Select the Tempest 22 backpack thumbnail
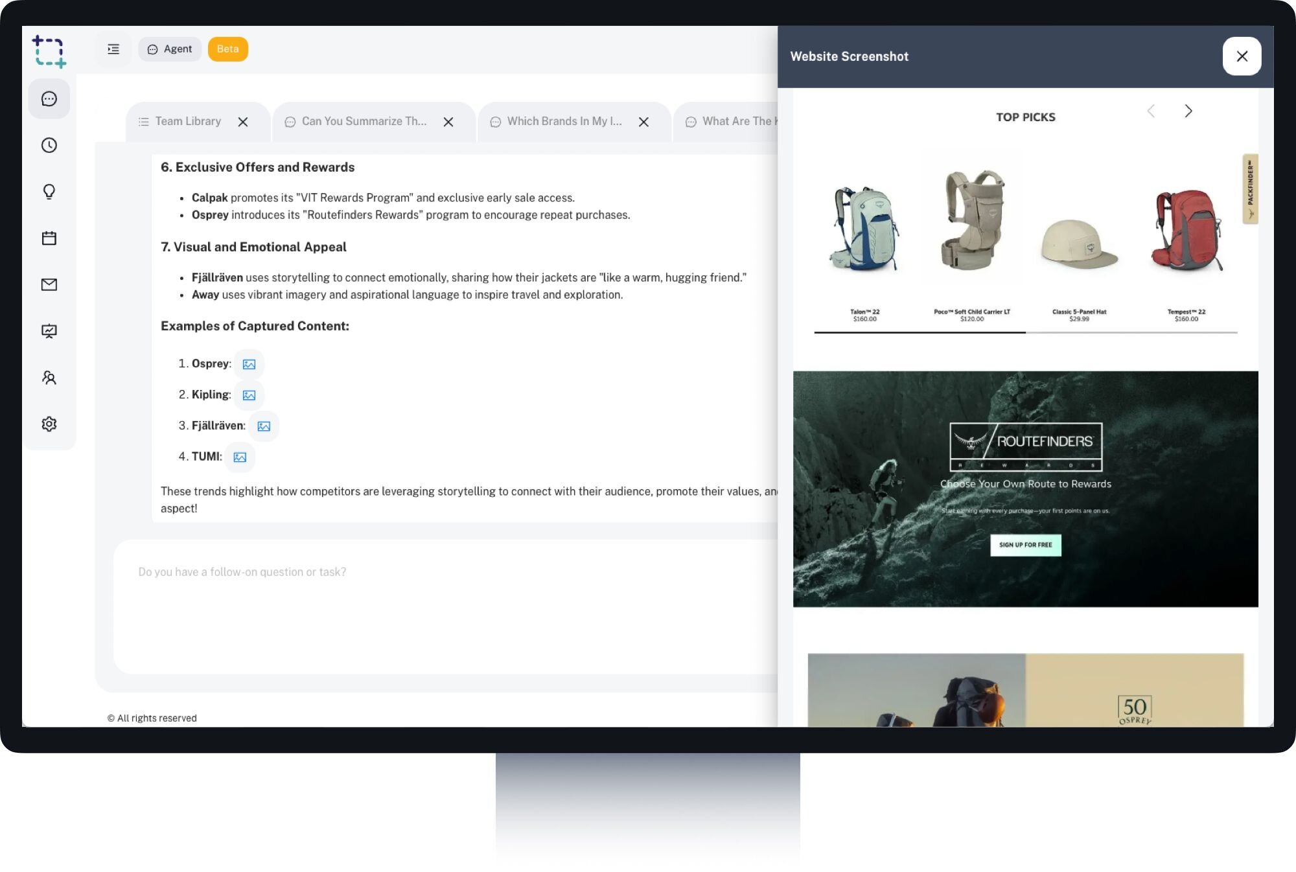Image resolution: width=1296 pixels, height=872 pixels. click(1186, 230)
